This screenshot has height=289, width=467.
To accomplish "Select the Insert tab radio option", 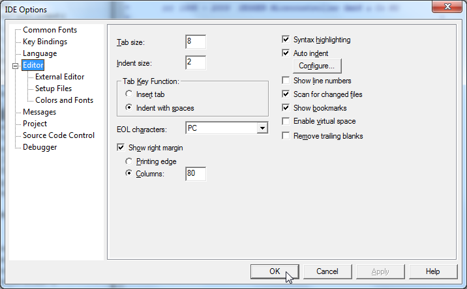I will (x=130, y=94).
